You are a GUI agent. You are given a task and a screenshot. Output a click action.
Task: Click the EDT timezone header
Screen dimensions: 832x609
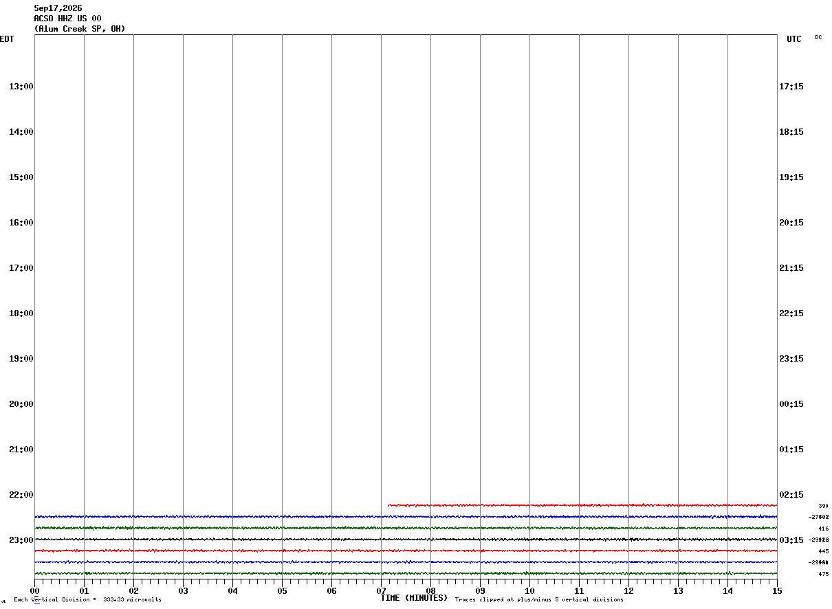[7, 39]
